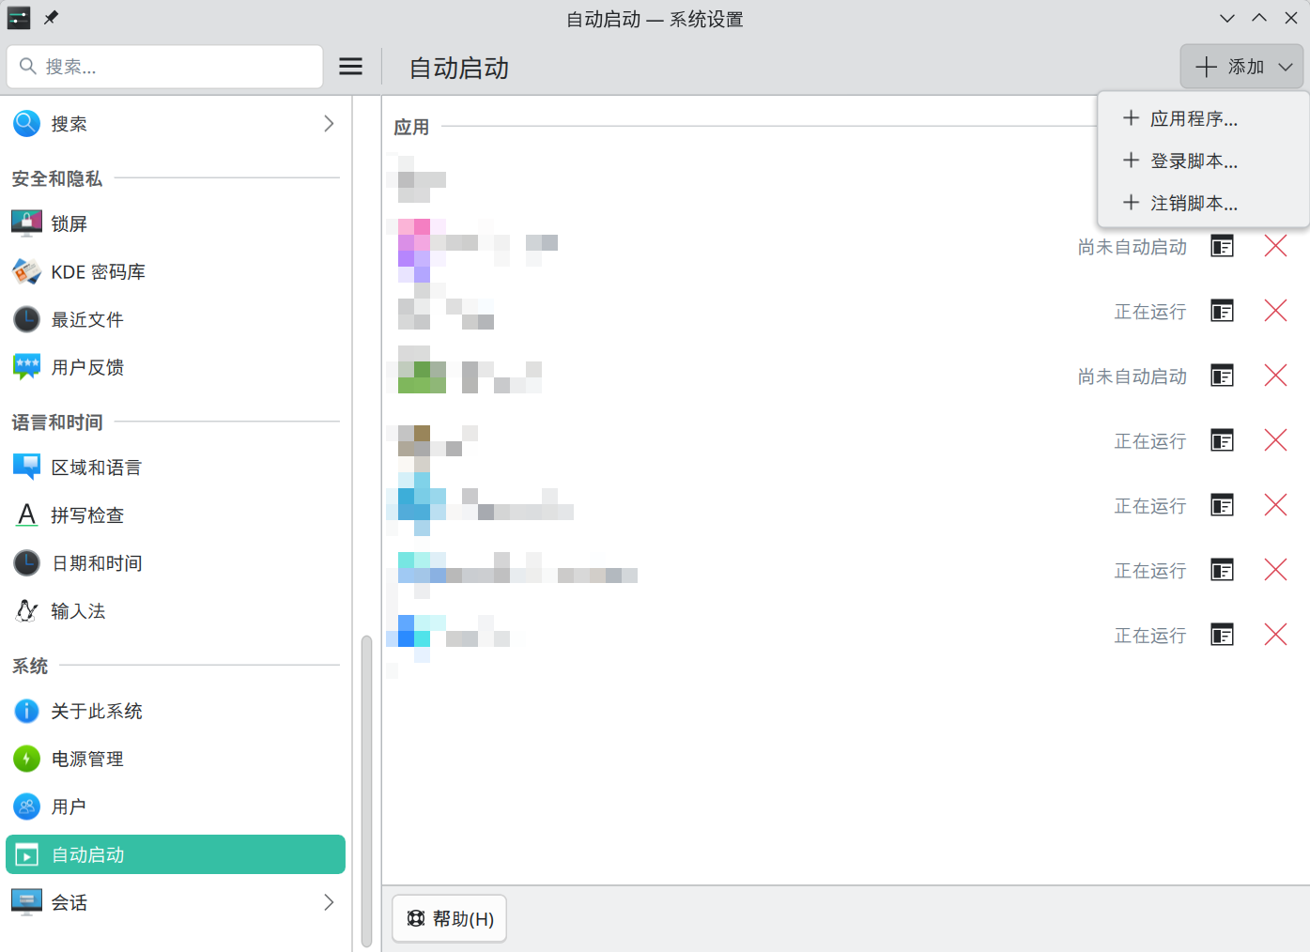Delete the last autostart entry in list
Image resolution: width=1310 pixels, height=952 pixels.
pyautogui.click(x=1275, y=636)
